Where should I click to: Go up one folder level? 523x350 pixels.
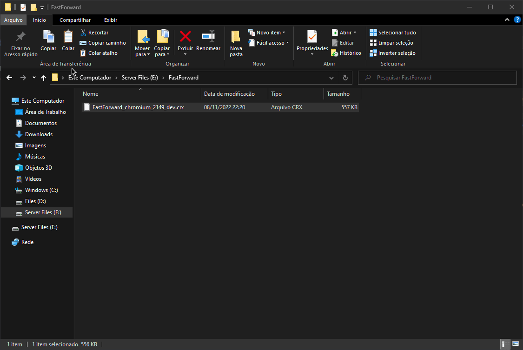click(x=44, y=78)
